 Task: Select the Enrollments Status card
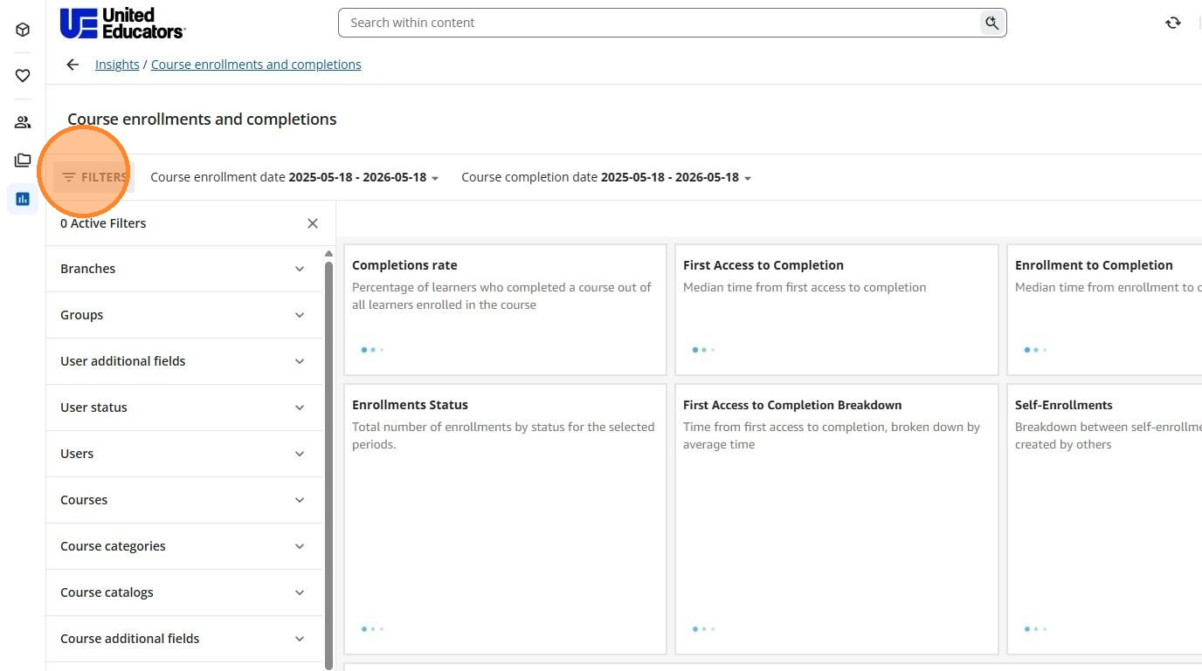(x=505, y=519)
